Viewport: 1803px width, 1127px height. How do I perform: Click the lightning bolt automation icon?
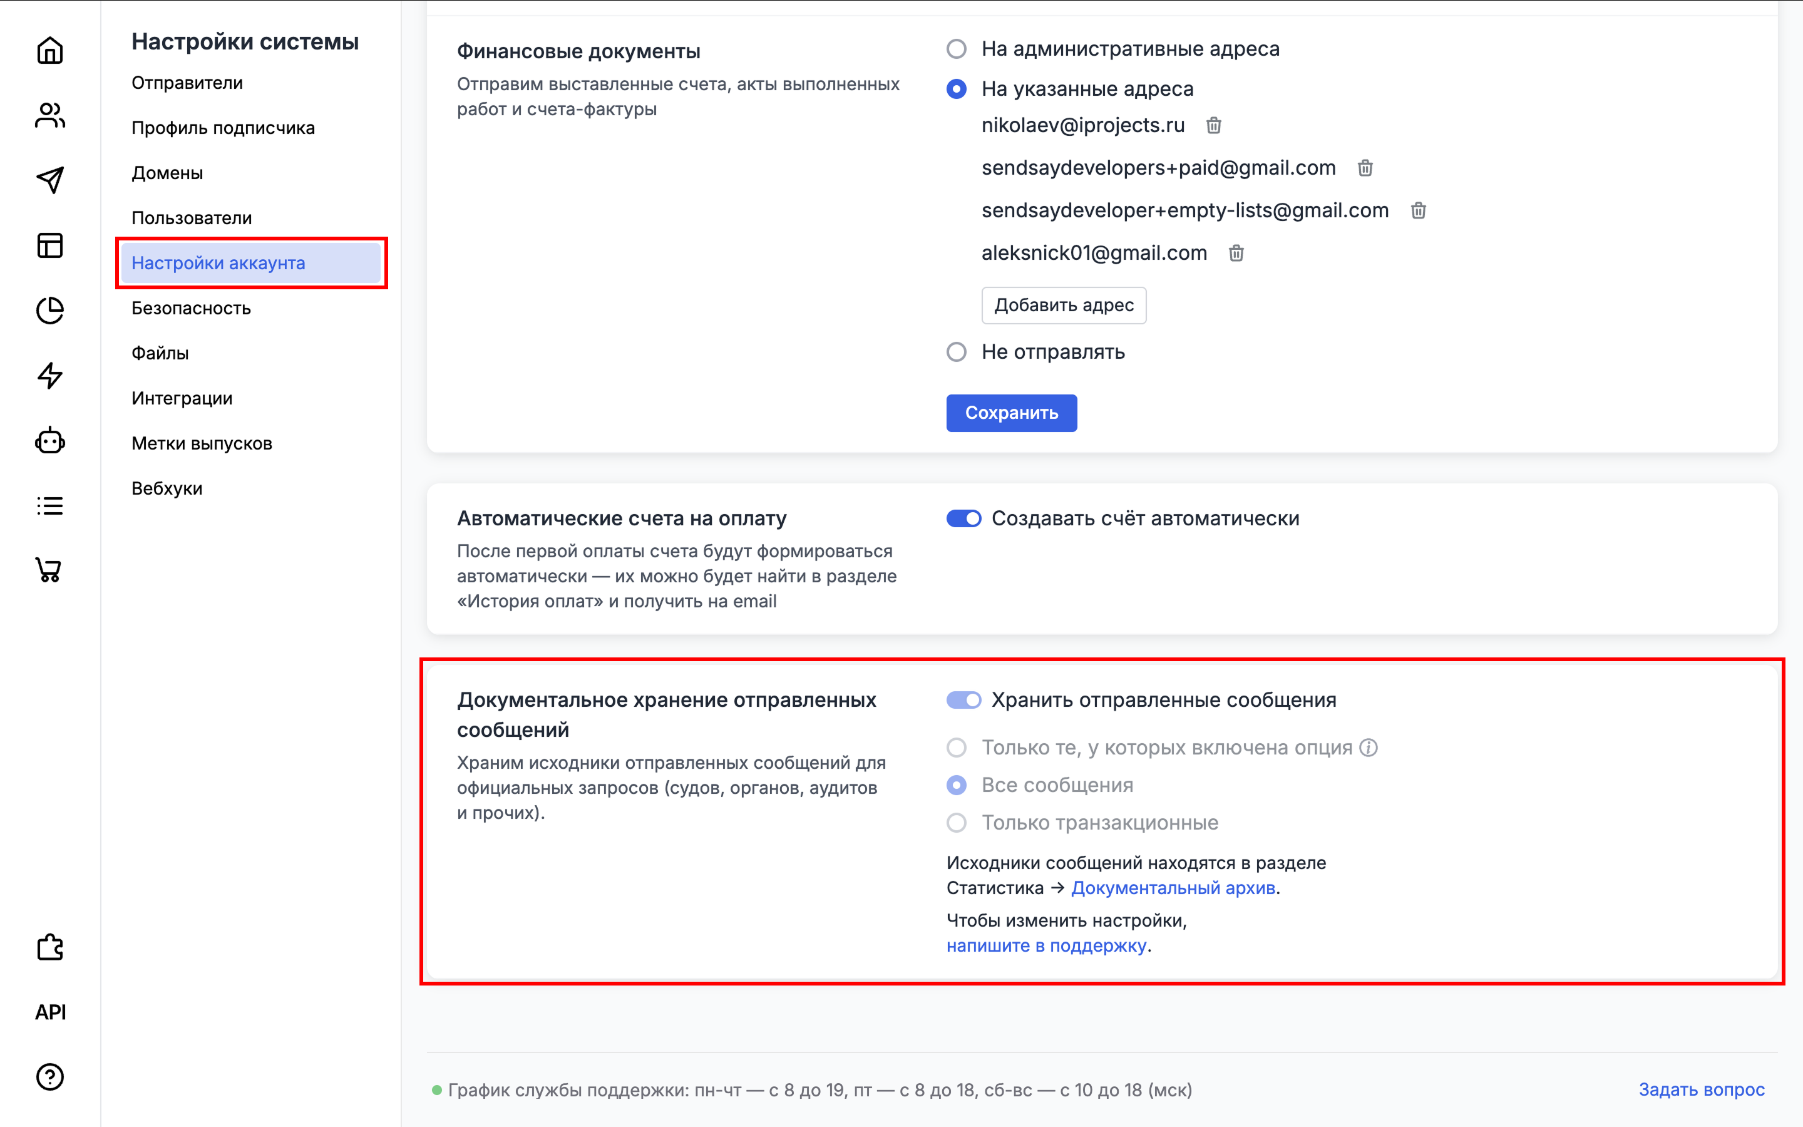pyautogui.click(x=50, y=376)
